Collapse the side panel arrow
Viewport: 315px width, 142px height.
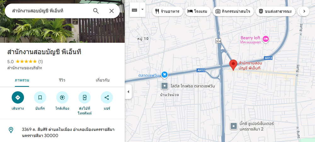point(128,92)
